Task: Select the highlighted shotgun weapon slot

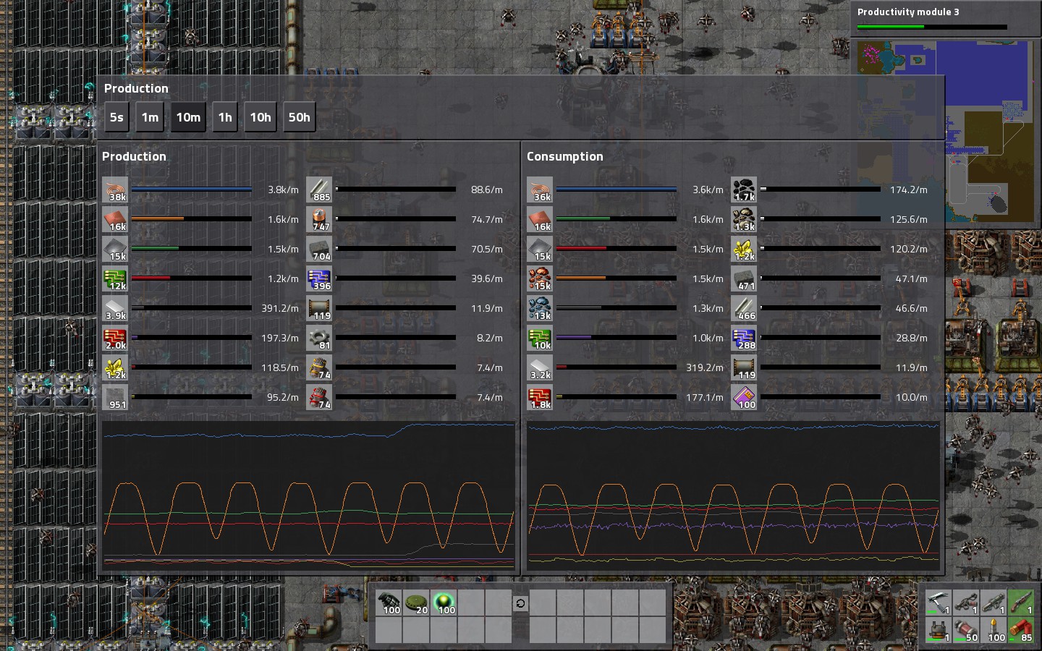Action: [1021, 603]
